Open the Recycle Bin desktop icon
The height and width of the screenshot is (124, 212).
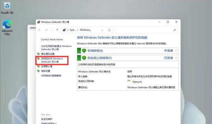pos(7,8)
